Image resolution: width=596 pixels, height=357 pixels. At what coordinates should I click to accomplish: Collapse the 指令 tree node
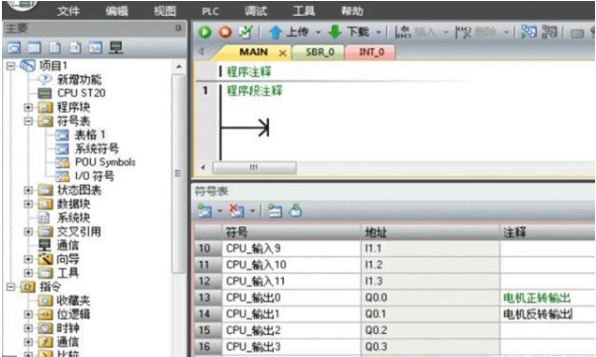(x=10, y=287)
